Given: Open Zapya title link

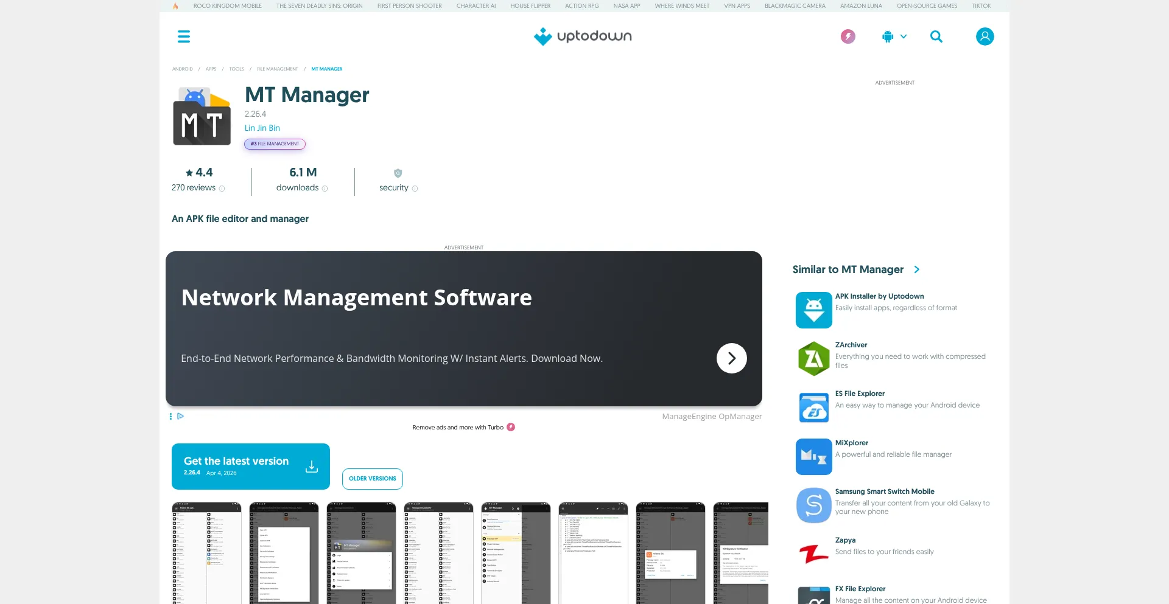Looking at the screenshot, I should pos(846,540).
